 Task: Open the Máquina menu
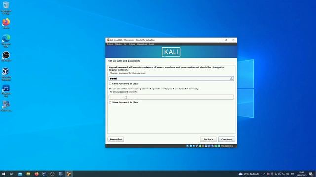click(x=118, y=44)
